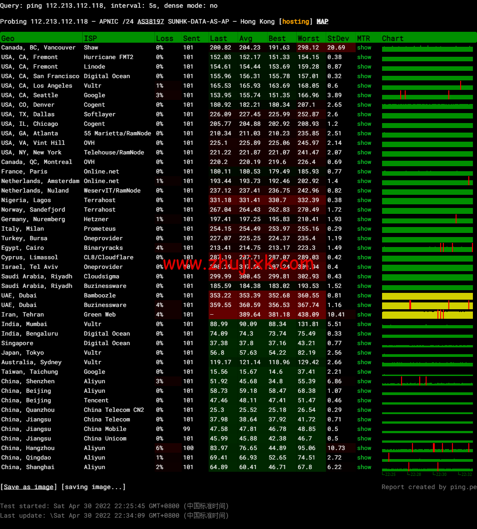The width and height of the screenshot is (477, 529).
Task: Click the Loss column header
Action: (x=164, y=39)
